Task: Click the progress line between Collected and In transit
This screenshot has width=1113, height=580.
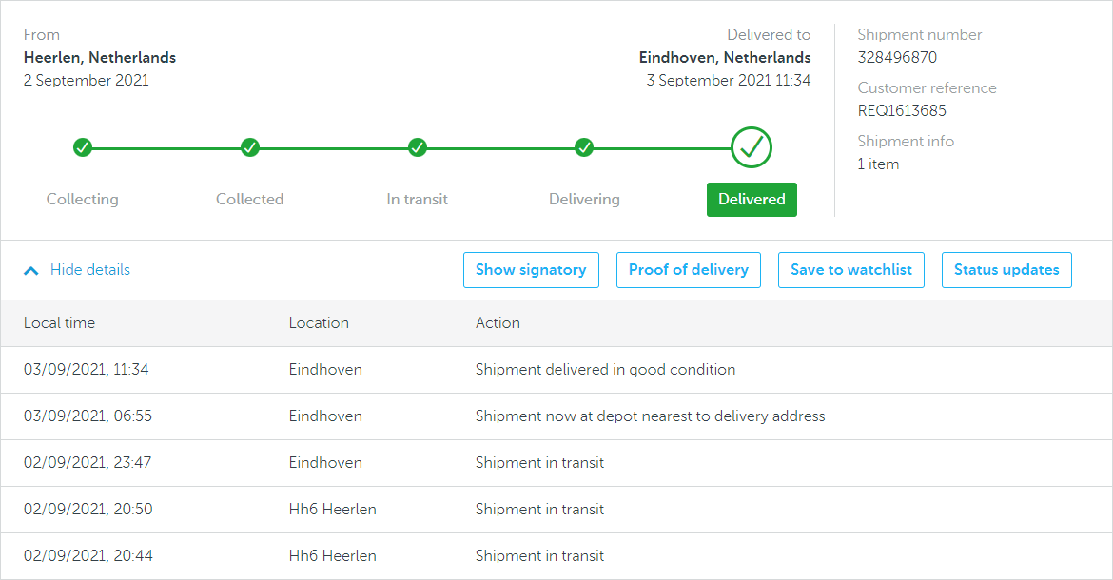Action: coord(334,148)
